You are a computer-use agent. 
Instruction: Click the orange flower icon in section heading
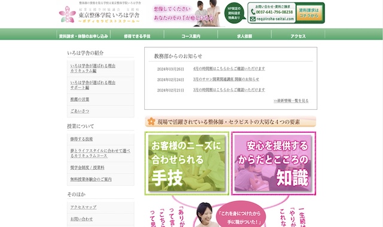tap(151, 121)
